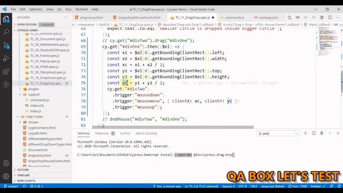This screenshot has width=343, height=193.
Task: Switch to the commands.js editor tab
Action: tap(234, 18)
